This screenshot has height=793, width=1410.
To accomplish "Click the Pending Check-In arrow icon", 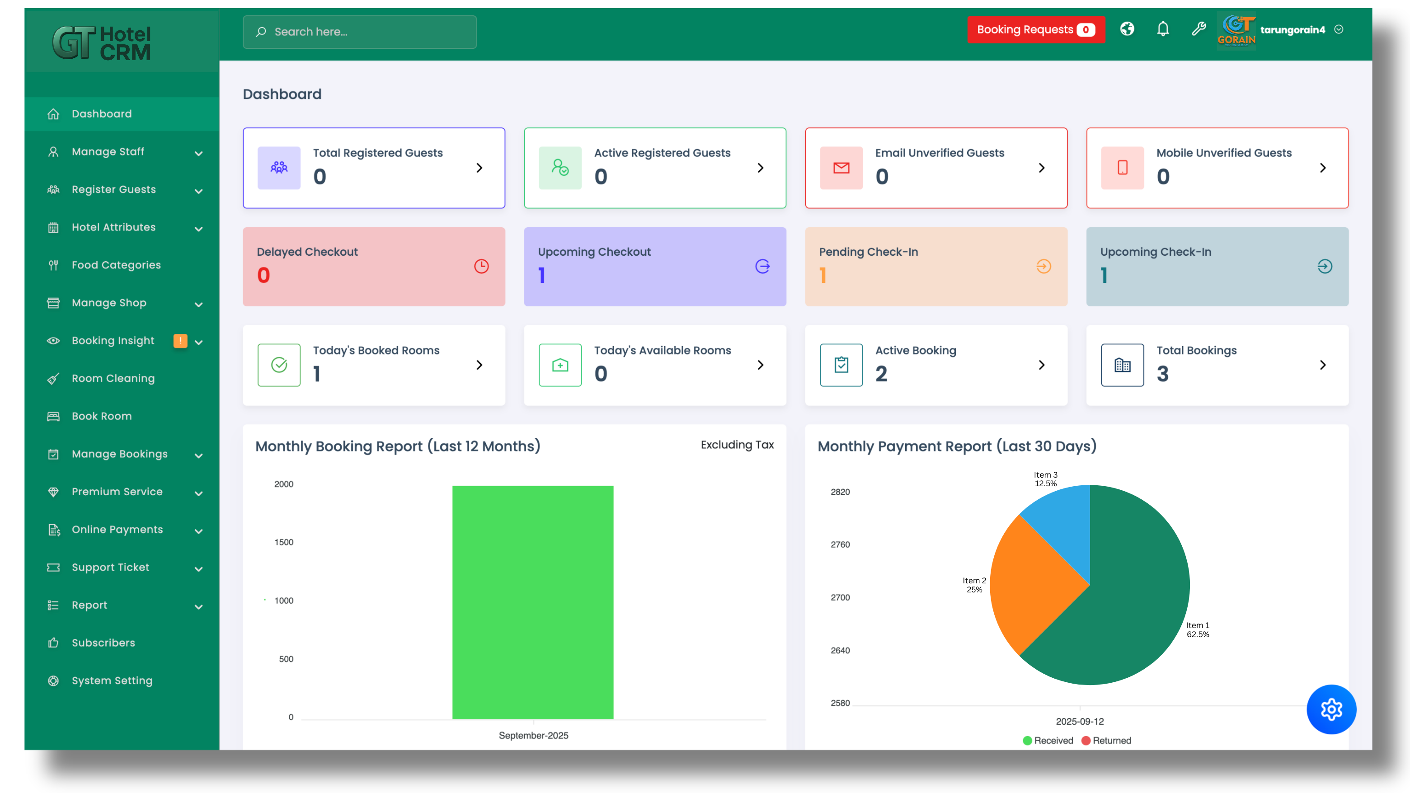I will pyautogui.click(x=1043, y=267).
